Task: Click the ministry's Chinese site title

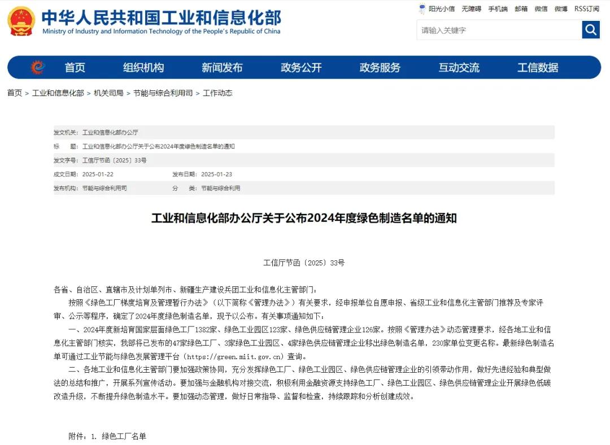Action: [162, 17]
